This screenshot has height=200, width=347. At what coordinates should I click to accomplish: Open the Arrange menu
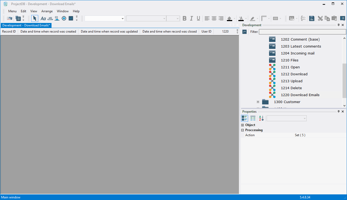point(47,11)
